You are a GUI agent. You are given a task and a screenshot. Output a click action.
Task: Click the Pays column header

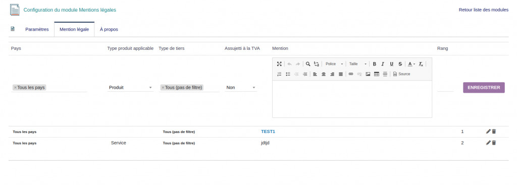pos(16,48)
